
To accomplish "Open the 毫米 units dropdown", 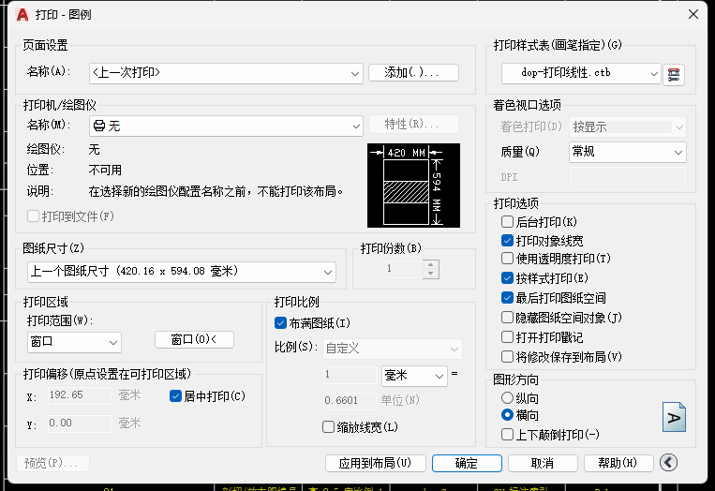I will click(x=414, y=376).
